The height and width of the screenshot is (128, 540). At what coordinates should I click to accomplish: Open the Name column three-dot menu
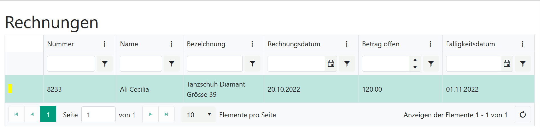pyautogui.click(x=171, y=44)
